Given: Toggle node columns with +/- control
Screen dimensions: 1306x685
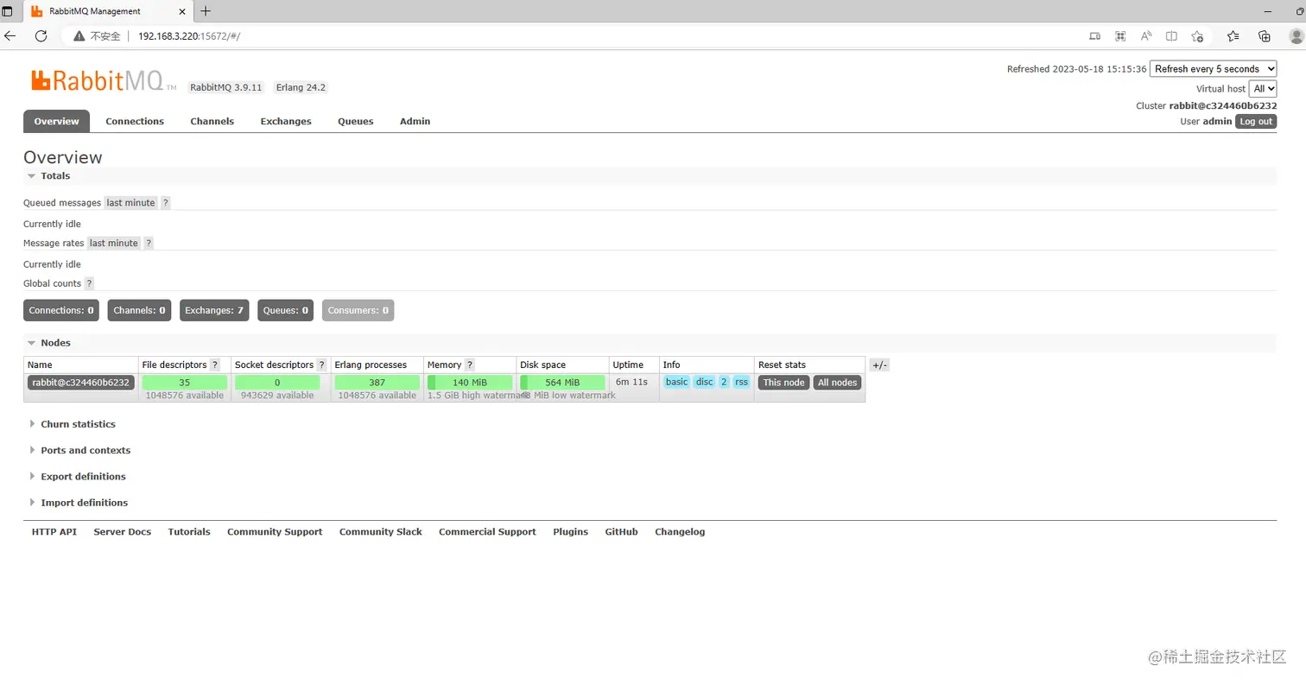Looking at the screenshot, I should 879,365.
